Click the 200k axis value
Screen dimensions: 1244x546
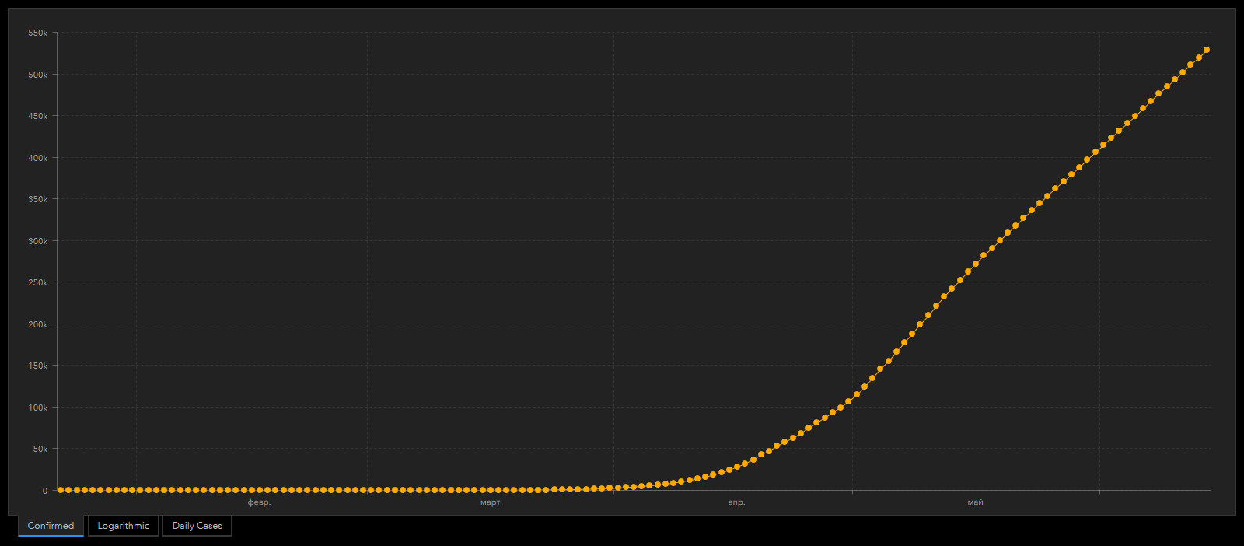point(38,324)
